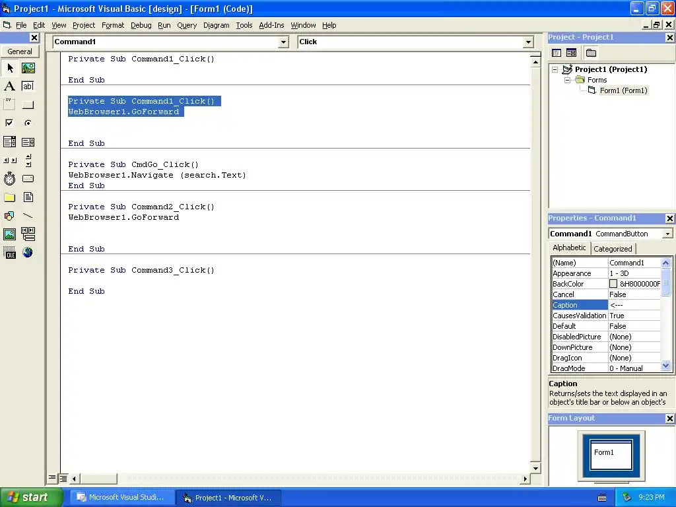Click View Code icon in Project panel

tap(557, 53)
